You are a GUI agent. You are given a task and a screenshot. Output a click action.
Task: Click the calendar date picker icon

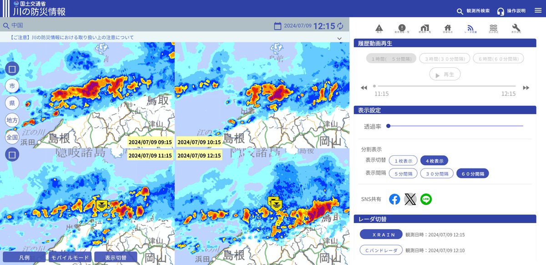pos(278,26)
